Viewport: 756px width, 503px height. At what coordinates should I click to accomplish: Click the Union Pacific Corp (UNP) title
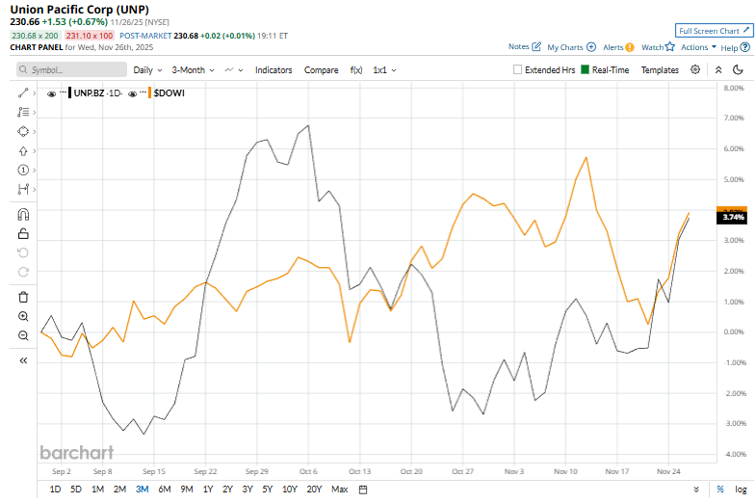tap(80, 10)
